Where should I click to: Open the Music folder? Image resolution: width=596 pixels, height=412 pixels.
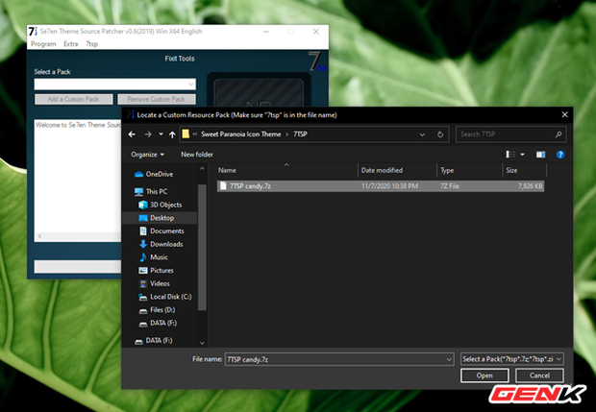click(x=159, y=257)
